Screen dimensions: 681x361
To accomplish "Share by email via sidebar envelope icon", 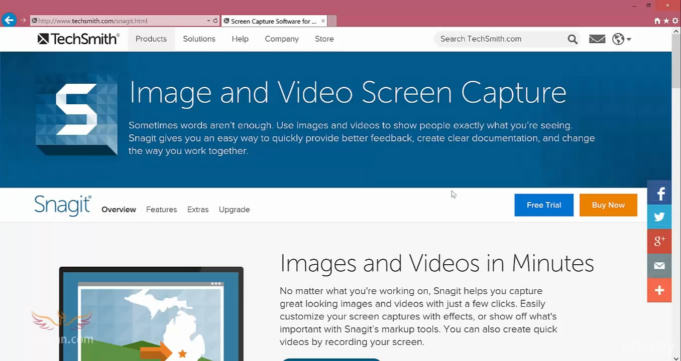I will tap(659, 266).
